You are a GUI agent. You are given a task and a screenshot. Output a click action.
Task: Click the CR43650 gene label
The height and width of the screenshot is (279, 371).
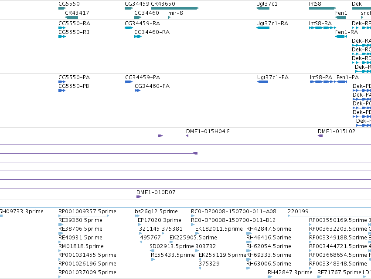[x=163, y=4]
